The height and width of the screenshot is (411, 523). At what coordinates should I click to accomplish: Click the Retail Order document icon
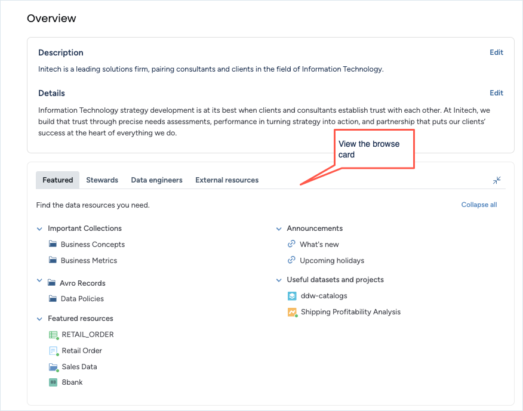click(53, 351)
